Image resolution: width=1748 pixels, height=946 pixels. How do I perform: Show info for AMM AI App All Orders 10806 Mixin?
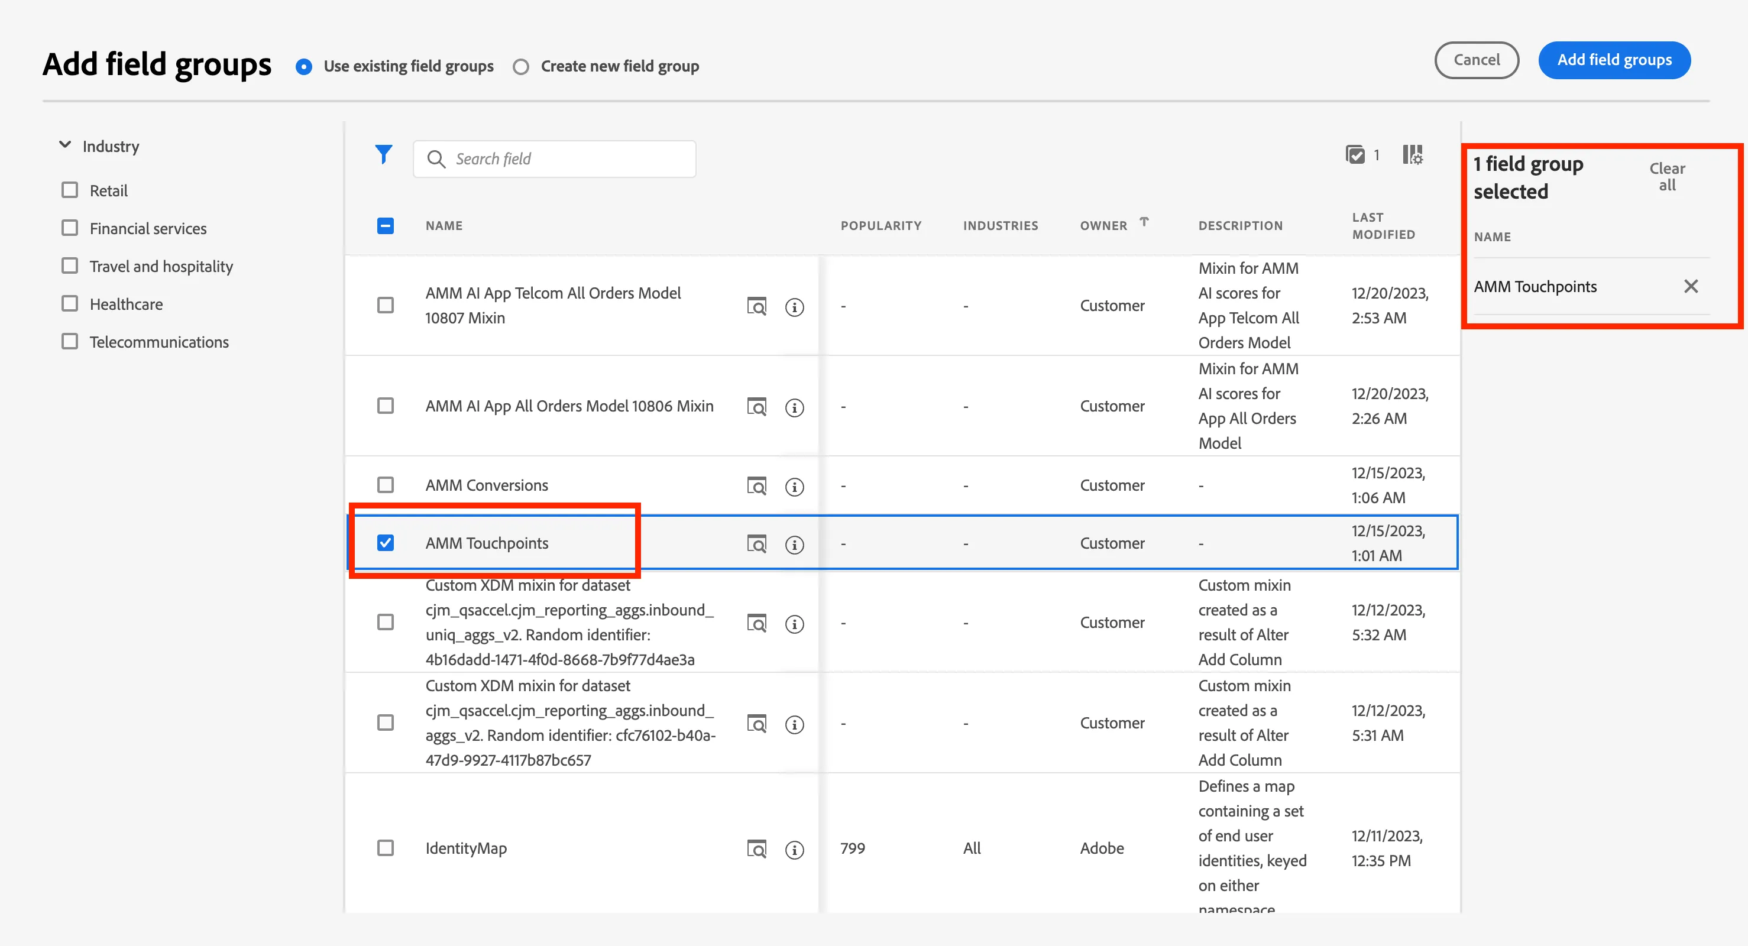(795, 408)
